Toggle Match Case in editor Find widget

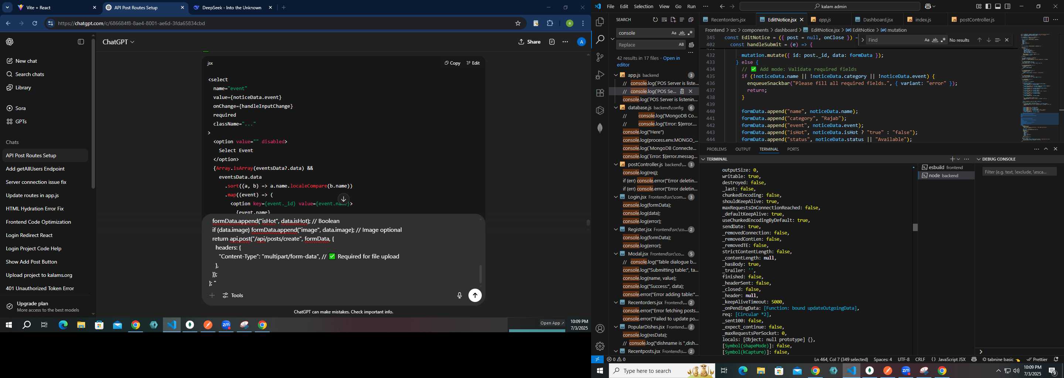[927, 40]
